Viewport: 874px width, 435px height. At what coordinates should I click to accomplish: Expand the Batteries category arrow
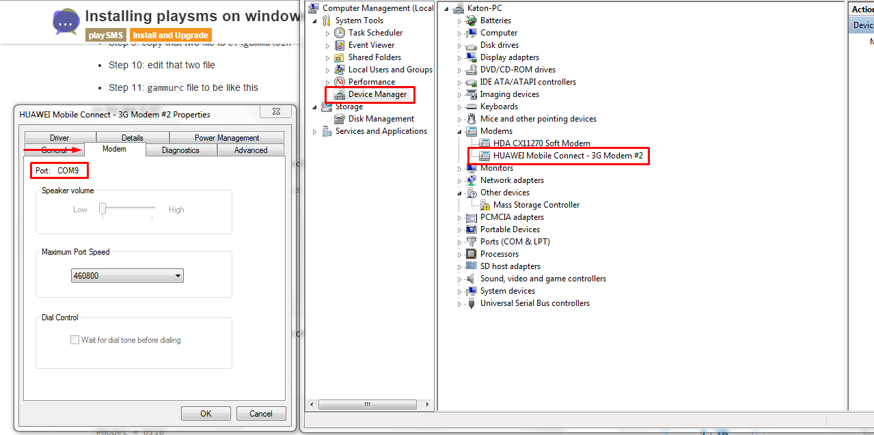(460, 20)
